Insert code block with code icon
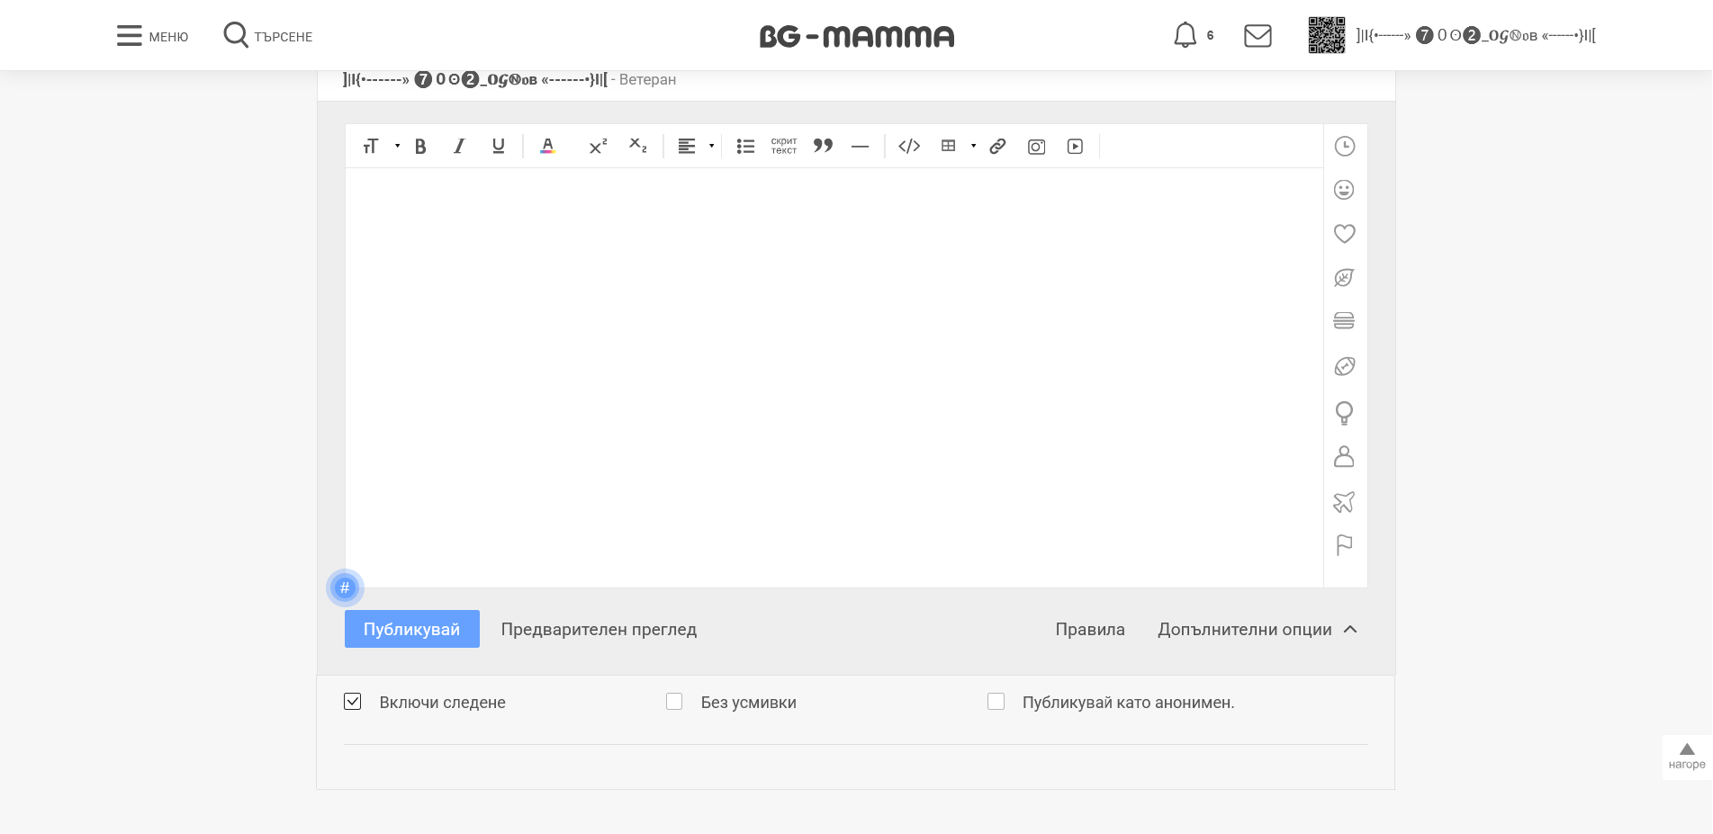1713x834 pixels. click(x=909, y=147)
